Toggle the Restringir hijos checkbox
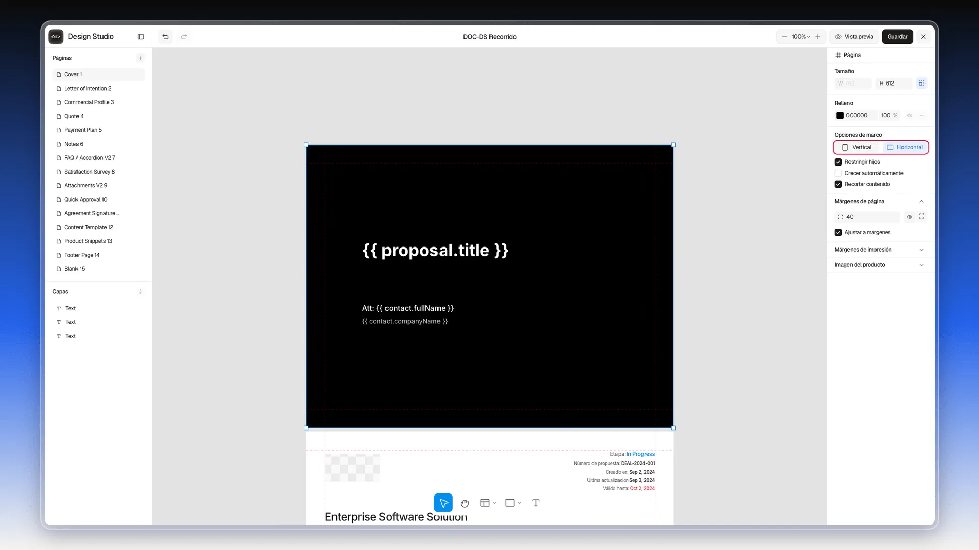 coord(838,162)
